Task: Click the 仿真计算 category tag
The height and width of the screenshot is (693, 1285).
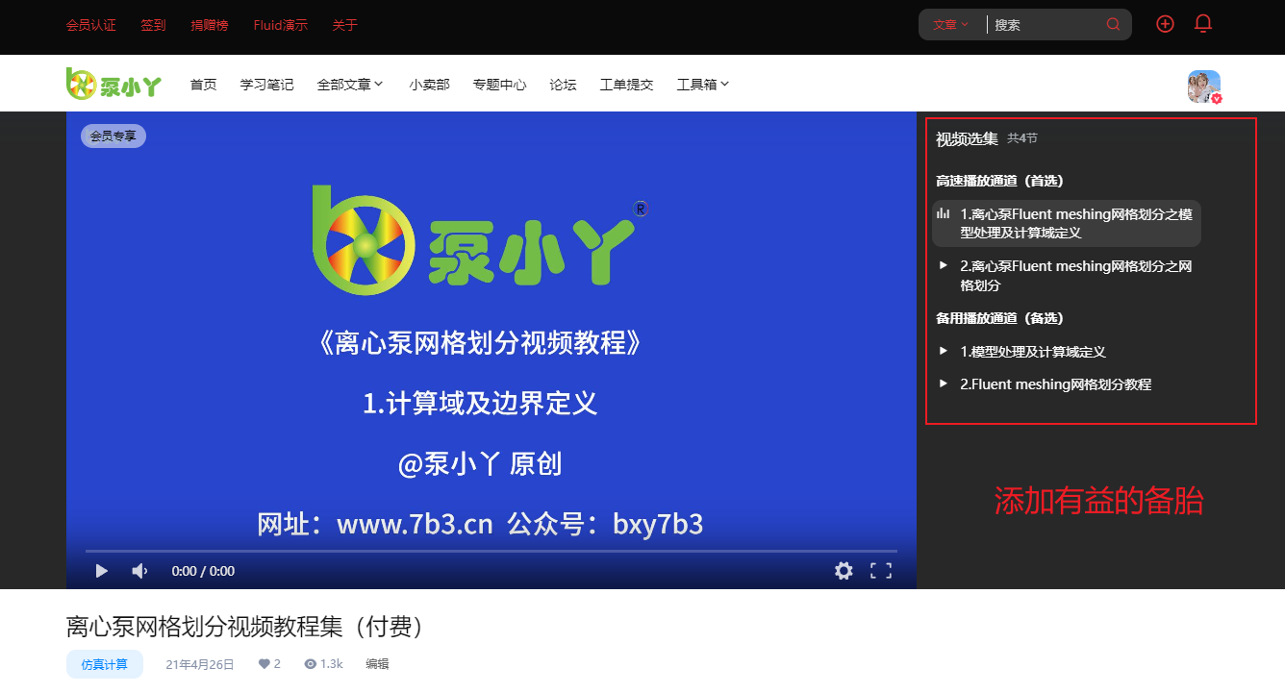Action: point(104,664)
